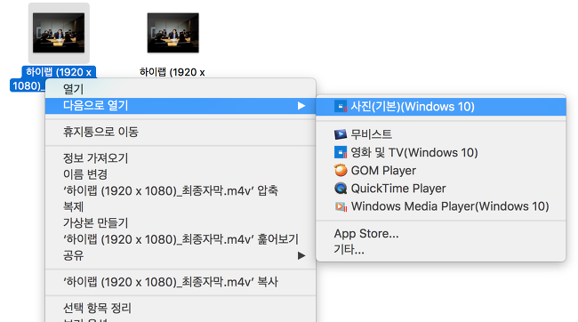578x322 pixels.
Task: Click the selected file name label 하이랩 (1920 x 1080)_
Action: (x=53, y=78)
